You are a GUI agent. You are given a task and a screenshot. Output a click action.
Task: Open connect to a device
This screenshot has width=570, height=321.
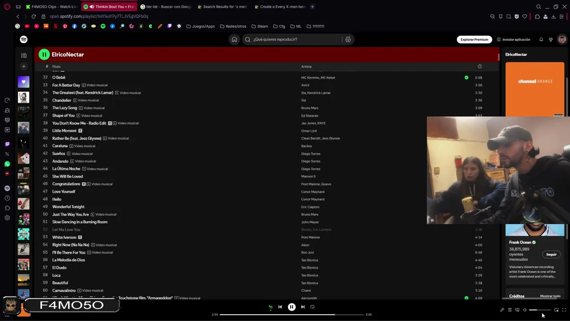(x=517, y=310)
